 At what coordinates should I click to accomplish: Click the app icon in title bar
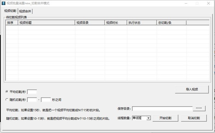pyautogui.click(x=4, y=3)
